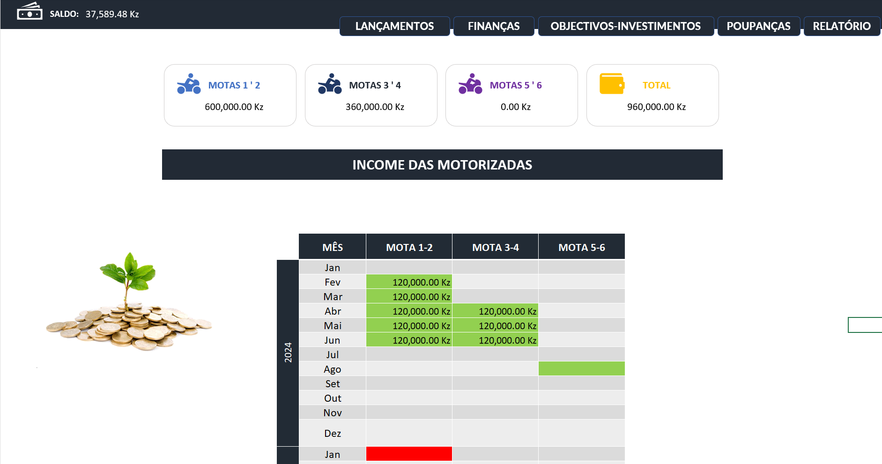Go to OBJECTIVOS-INVESTIMENTOS section
The width and height of the screenshot is (882, 464).
pos(625,26)
